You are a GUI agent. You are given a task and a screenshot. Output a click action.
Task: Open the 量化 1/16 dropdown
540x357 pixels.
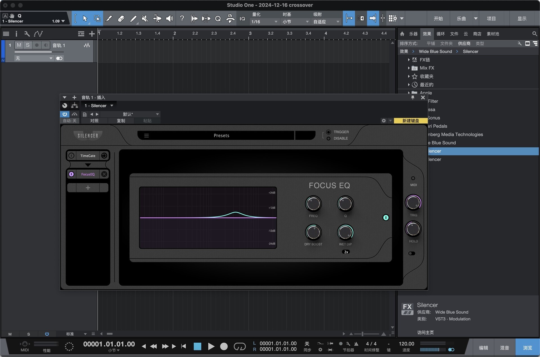pyautogui.click(x=264, y=22)
